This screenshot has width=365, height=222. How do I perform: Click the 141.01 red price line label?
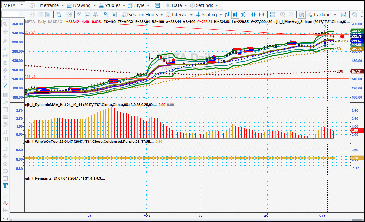[x=30, y=77]
